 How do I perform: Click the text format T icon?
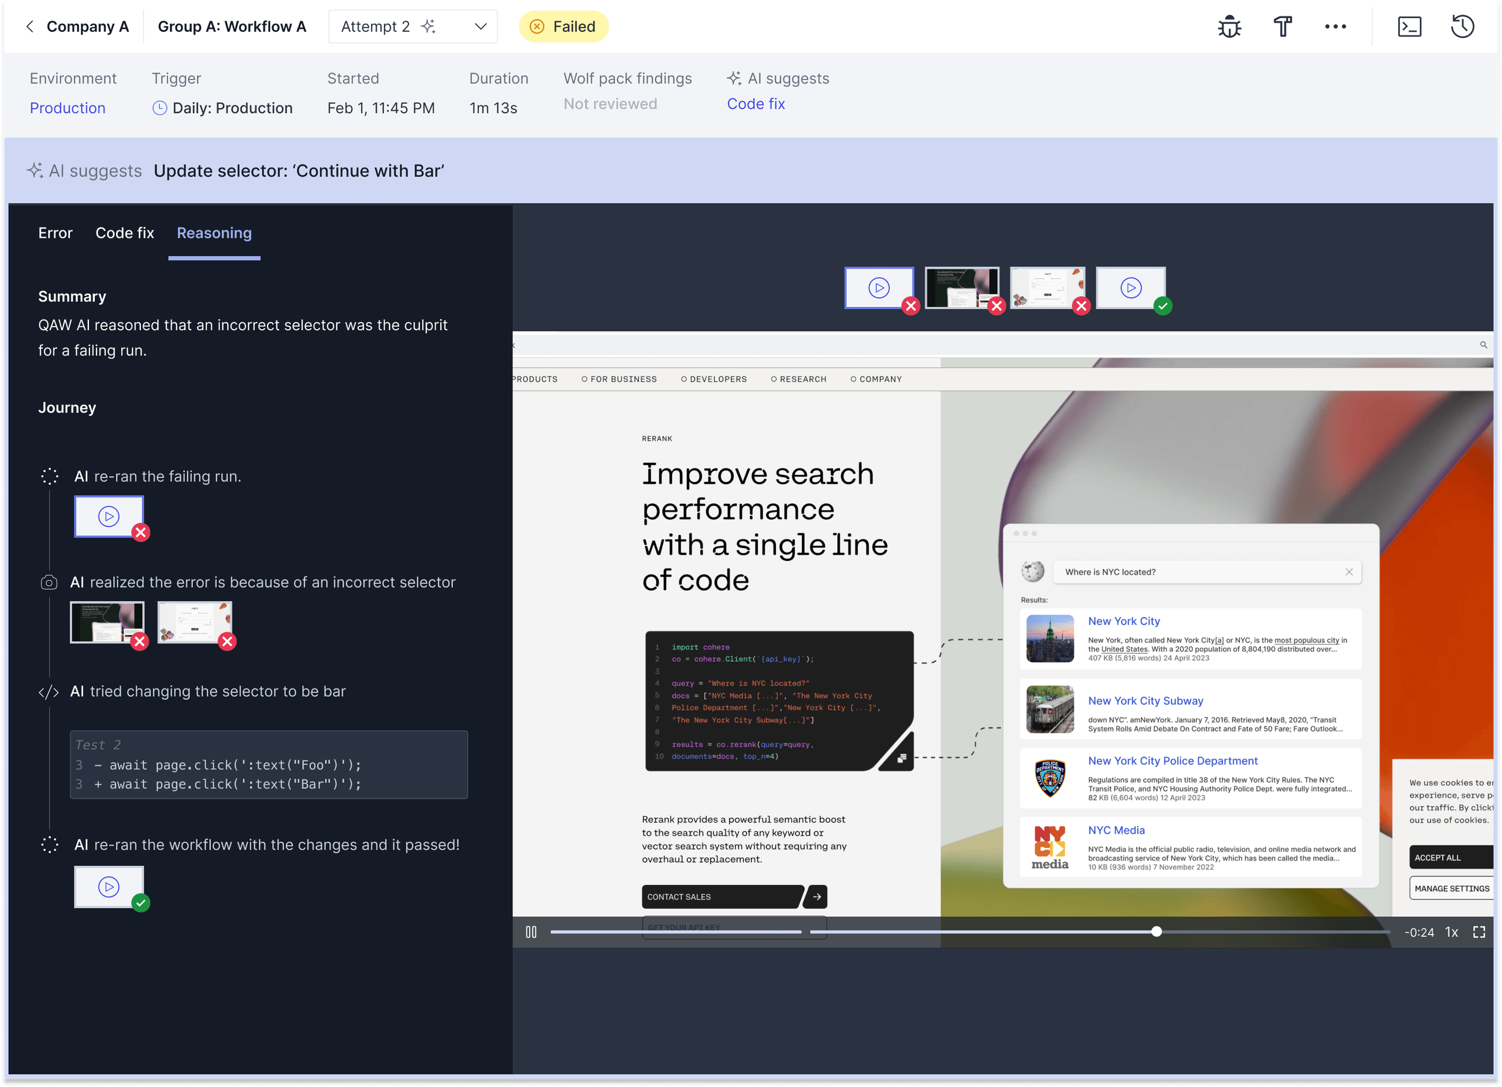point(1283,27)
